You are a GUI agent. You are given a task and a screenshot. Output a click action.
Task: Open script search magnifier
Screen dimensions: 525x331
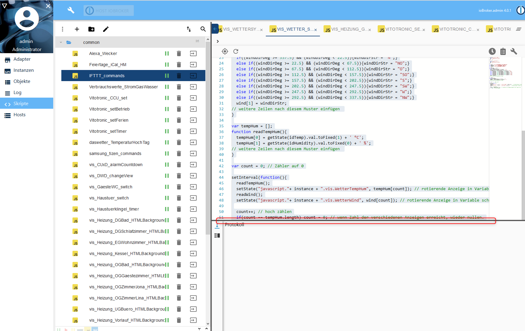pyautogui.click(x=203, y=29)
